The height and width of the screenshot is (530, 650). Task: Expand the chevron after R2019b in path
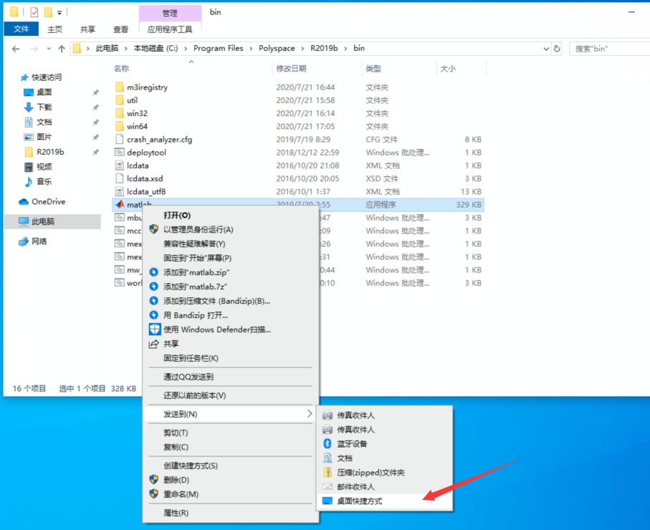click(345, 49)
